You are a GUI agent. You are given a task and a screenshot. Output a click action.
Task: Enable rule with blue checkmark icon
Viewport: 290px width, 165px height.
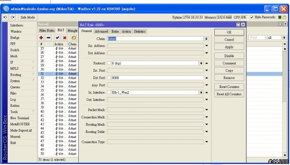[x=58, y=38]
